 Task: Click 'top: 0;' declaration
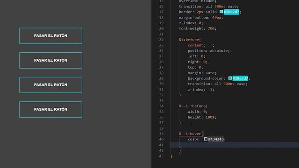pyautogui.click(x=195, y=67)
